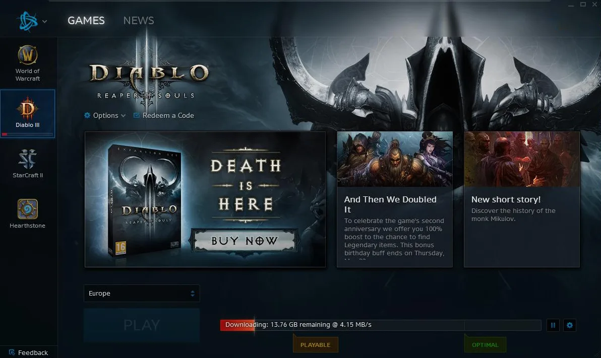Open New short story! news card
Viewport: 601px width, 358px height.
522,199
